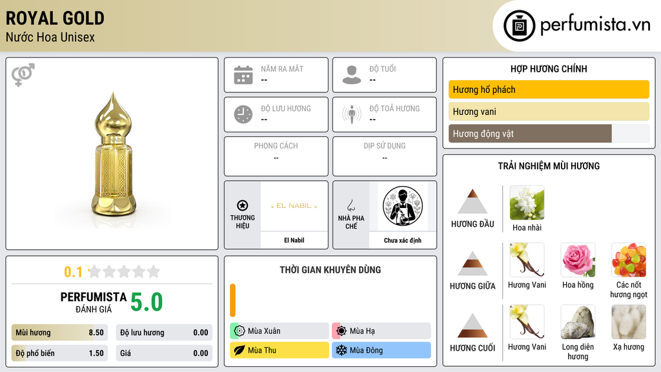This screenshot has height=372, width=661.
Task: Click the calendar icon beside Năm ra mắt
Action: (243, 75)
